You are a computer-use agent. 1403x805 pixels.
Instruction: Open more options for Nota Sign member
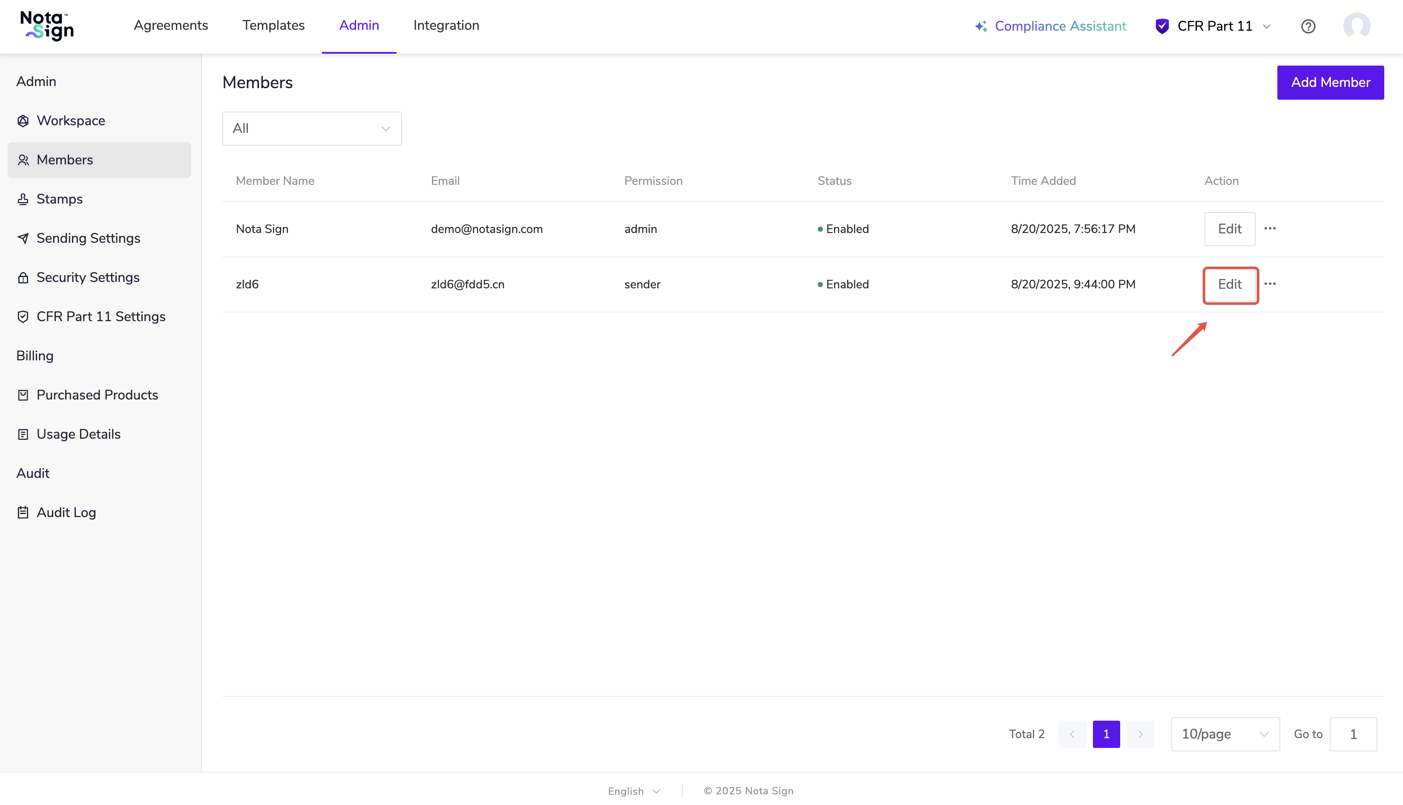(x=1270, y=228)
